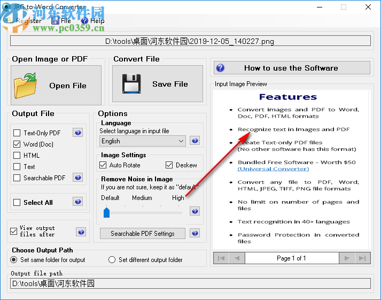This screenshot has width=381, height=300.
Task: Open help icon beside noise slider
Action: tap(195, 211)
